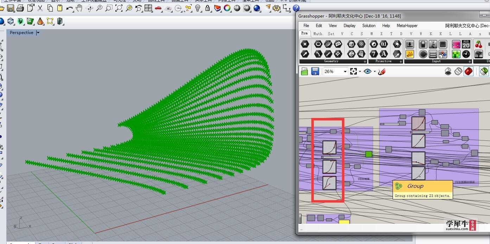Open the Solution menu in Grasshopper
Image resolution: width=490 pixels, height=244 pixels.
[369, 26]
